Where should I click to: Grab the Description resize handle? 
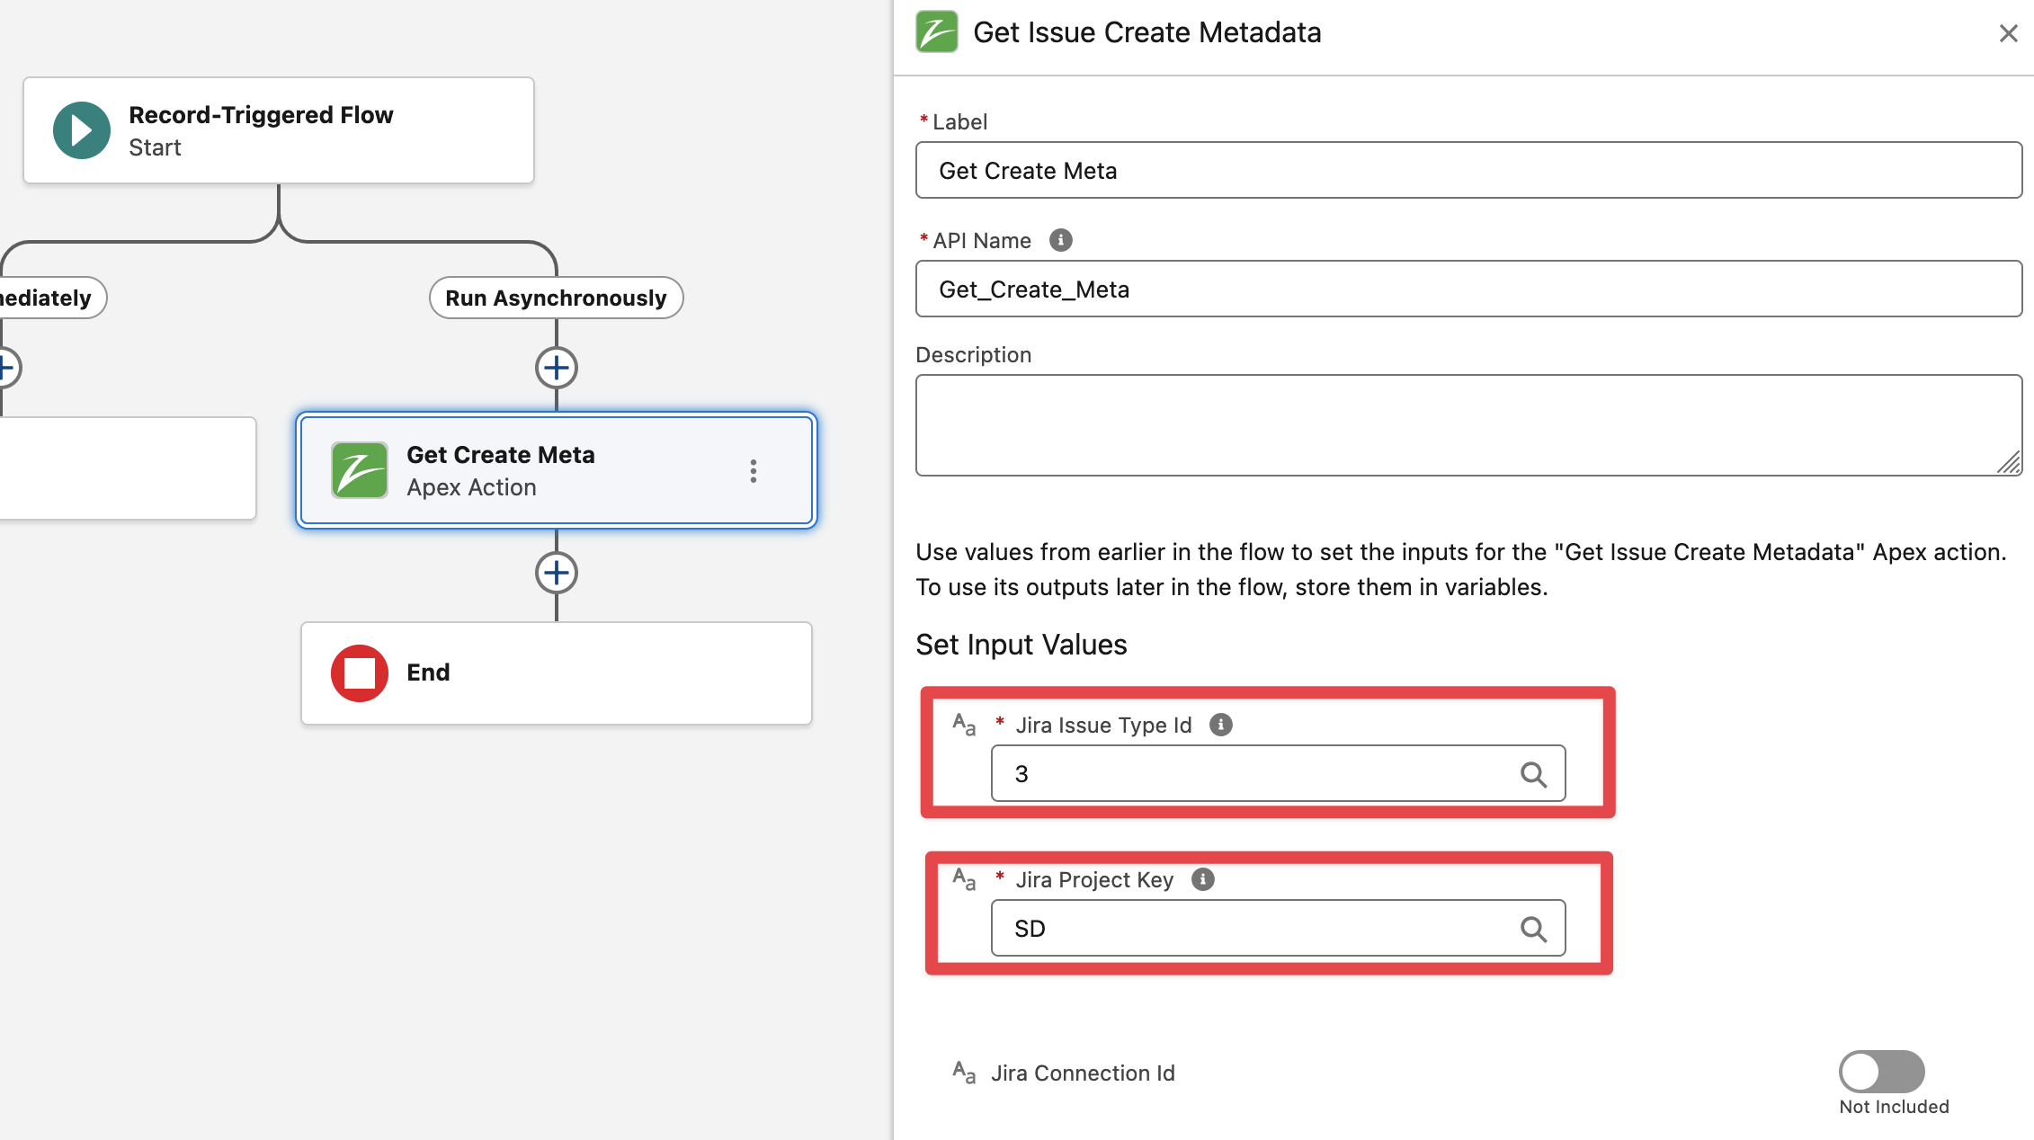(x=2010, y=464)
